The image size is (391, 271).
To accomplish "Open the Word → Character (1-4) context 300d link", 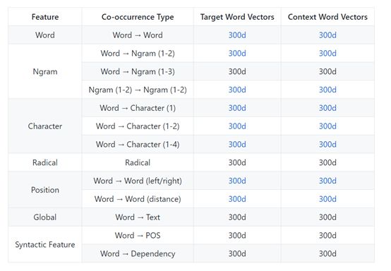I will [x=327, y=145].
